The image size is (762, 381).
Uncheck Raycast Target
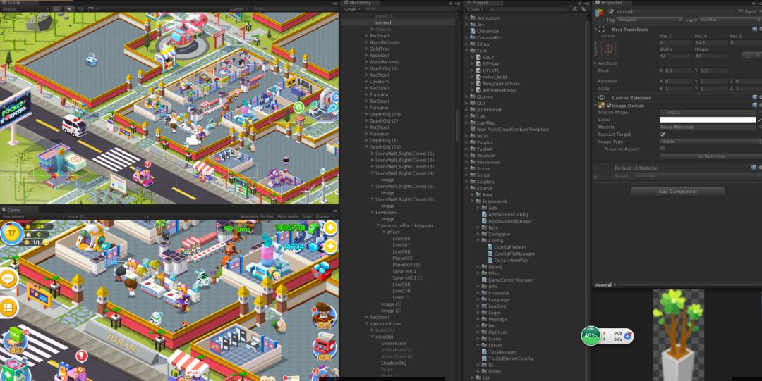[663, 134]
